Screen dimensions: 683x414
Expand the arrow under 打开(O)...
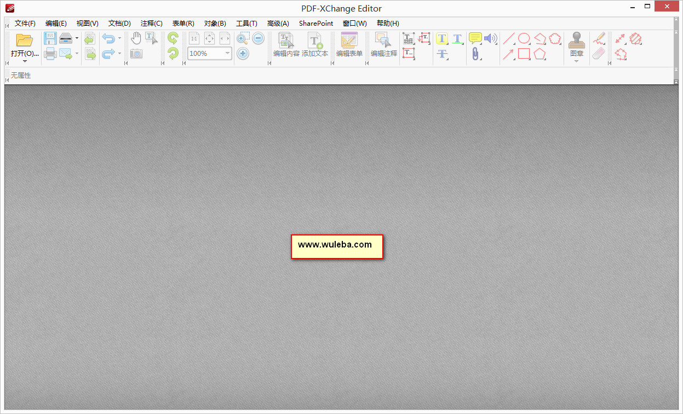(x=25, y=61)
